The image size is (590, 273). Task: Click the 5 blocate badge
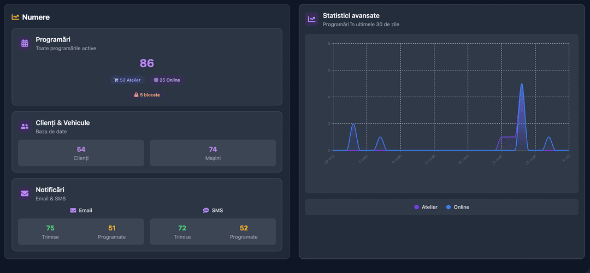pos(147,95)
